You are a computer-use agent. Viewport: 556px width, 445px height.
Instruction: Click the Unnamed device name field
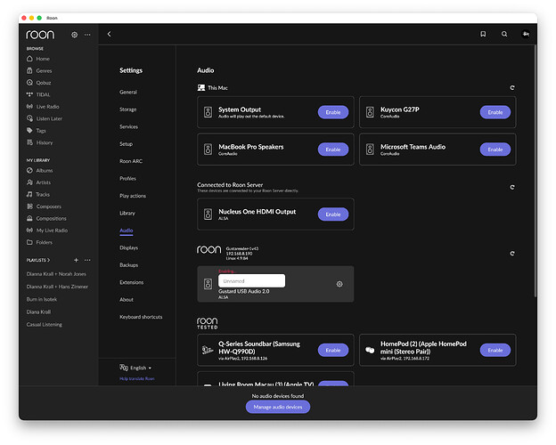[251, 281]
